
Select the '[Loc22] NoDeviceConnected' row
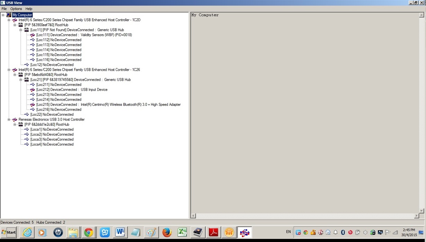(x=52, y=114)
